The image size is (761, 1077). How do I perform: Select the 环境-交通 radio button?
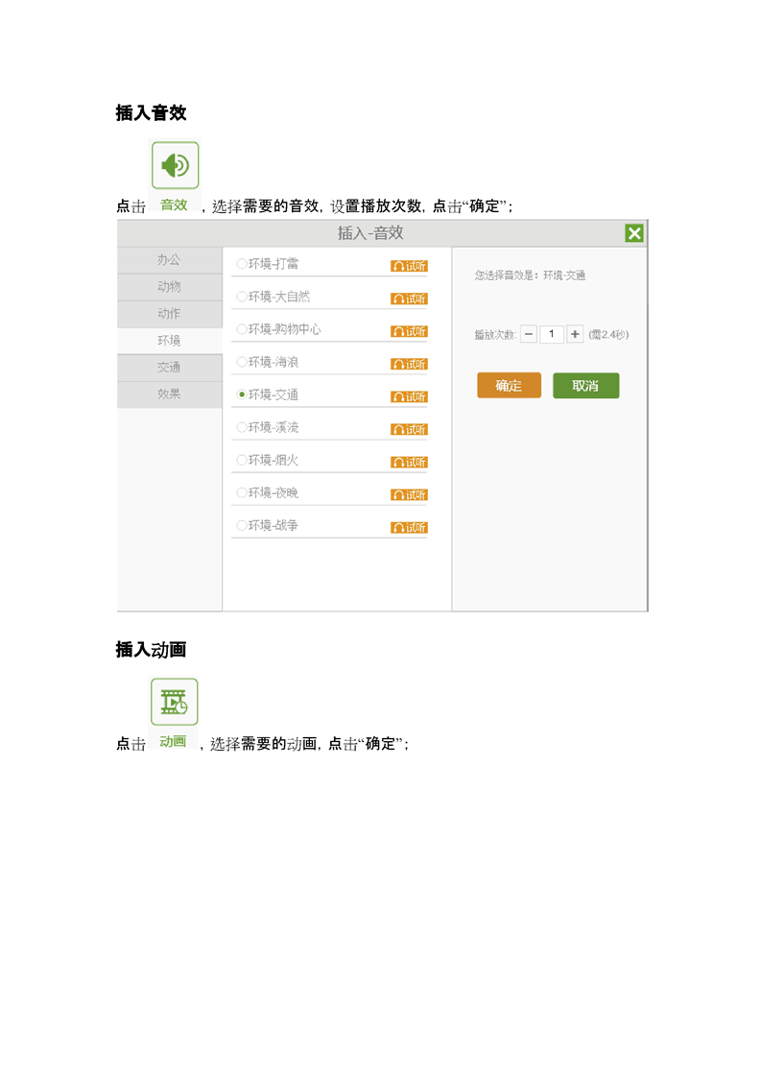point(242,395)
